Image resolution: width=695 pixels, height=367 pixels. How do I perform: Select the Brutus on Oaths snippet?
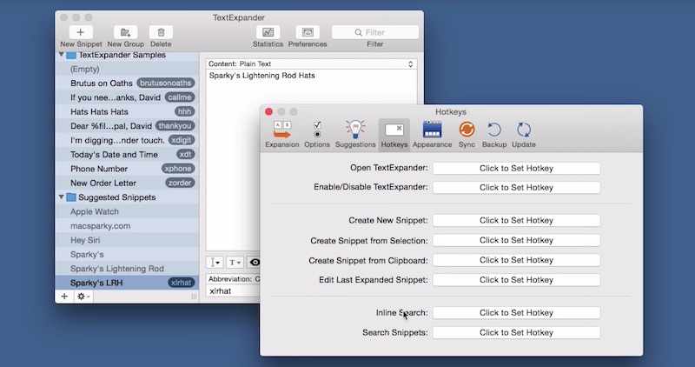pos(127,83)
